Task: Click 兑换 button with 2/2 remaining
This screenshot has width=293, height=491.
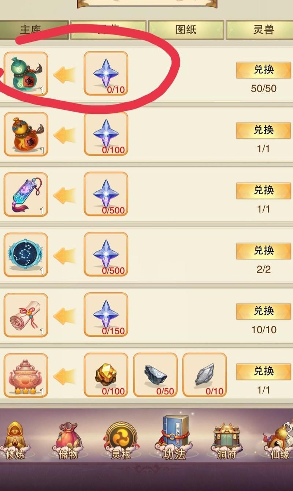Action: click(x=263, y=251)
